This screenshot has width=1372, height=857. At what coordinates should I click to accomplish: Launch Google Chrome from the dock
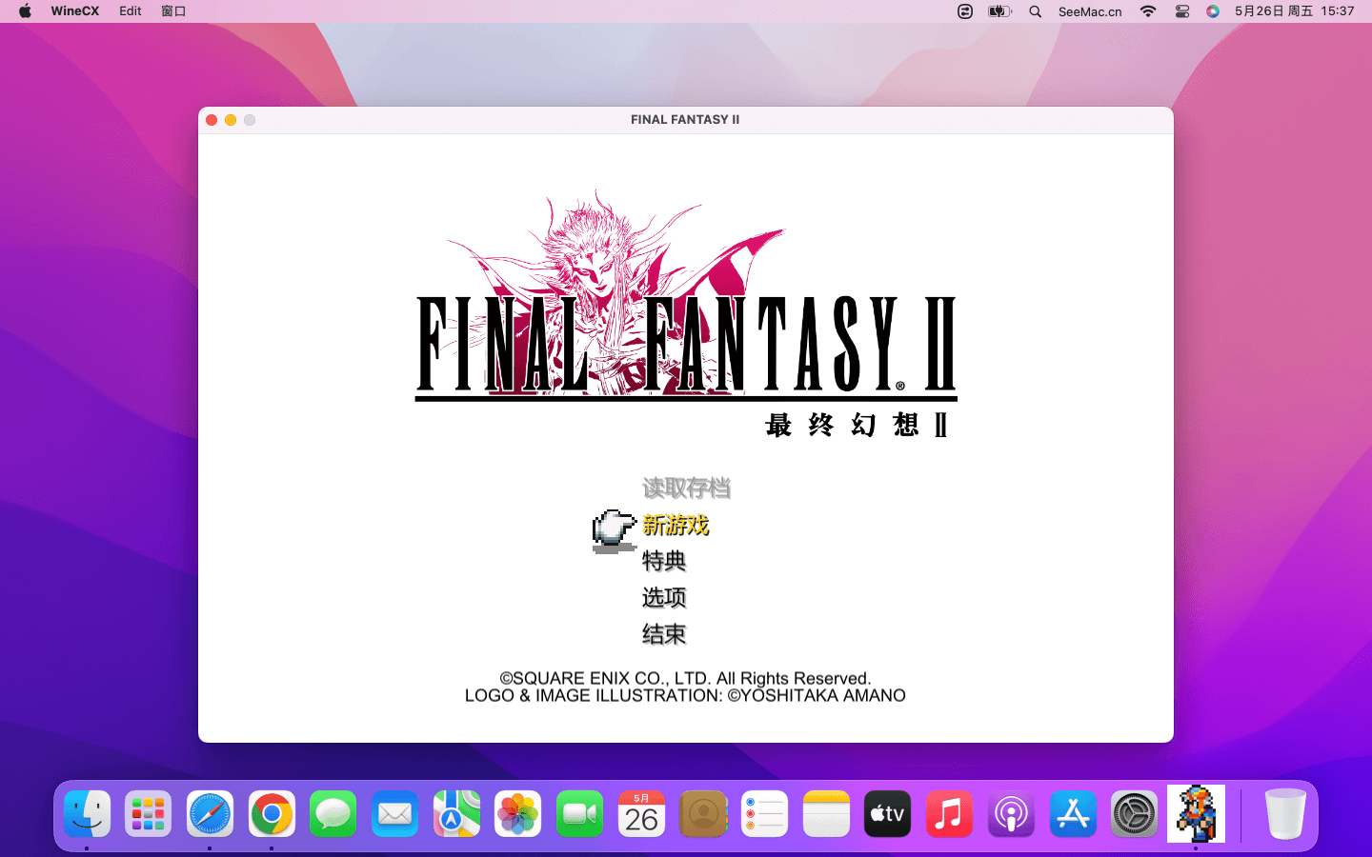point(272,814)
